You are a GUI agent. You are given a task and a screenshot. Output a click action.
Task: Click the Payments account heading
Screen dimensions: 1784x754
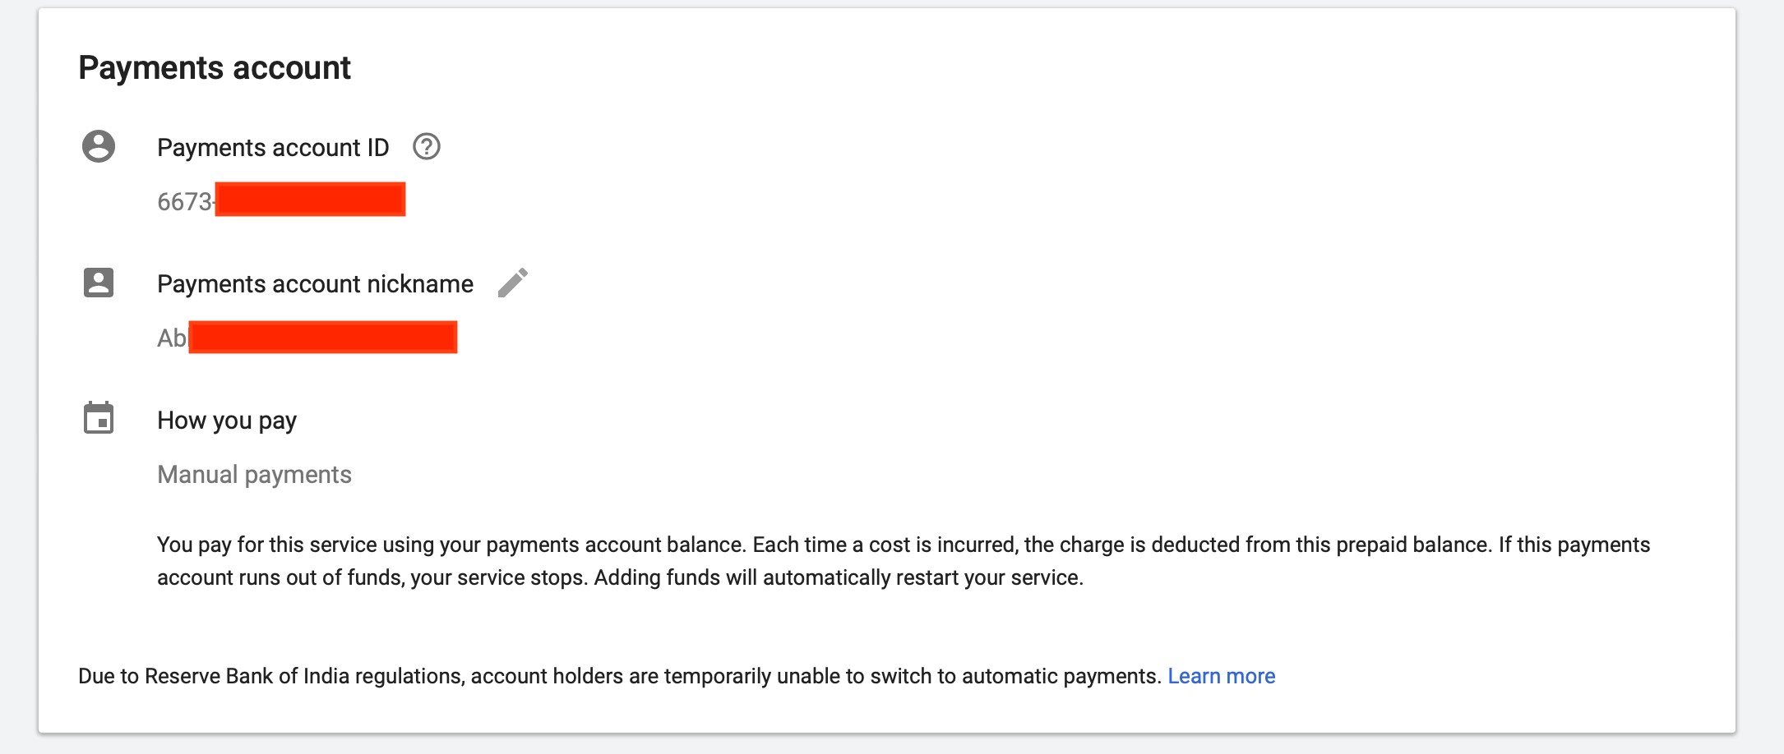[215, 67]
